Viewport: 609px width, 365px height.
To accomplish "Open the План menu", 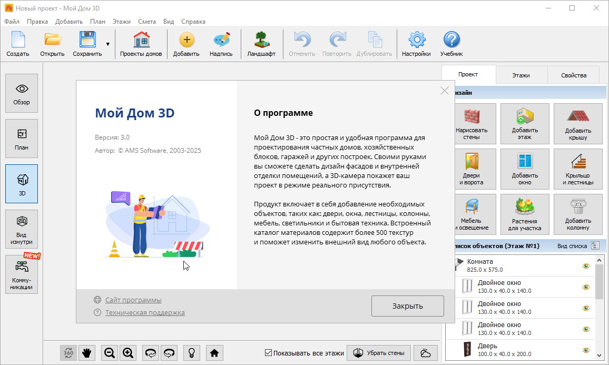I will [97, 22].
